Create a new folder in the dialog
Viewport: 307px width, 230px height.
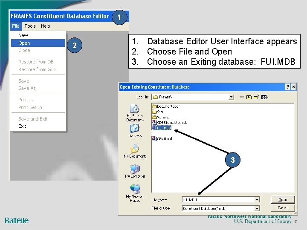(x=257, y=97)
